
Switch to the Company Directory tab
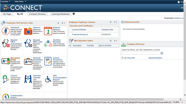(37, 14)
